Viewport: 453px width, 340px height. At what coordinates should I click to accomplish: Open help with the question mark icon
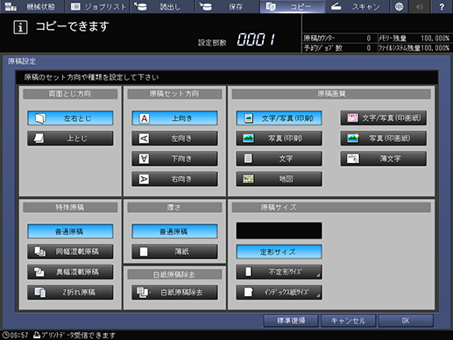442,6
